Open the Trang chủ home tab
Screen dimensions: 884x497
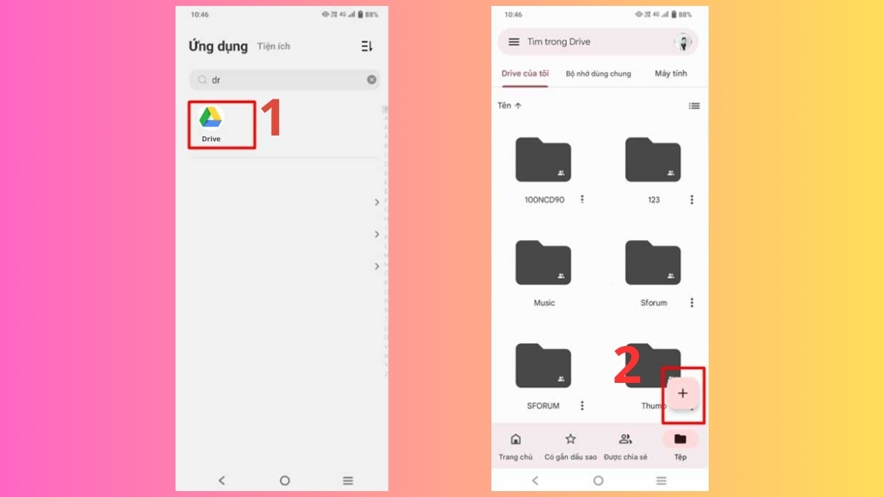coord(515,445)
